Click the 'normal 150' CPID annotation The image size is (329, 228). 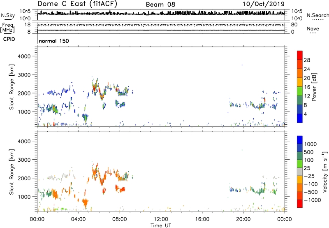pos(54,41)
